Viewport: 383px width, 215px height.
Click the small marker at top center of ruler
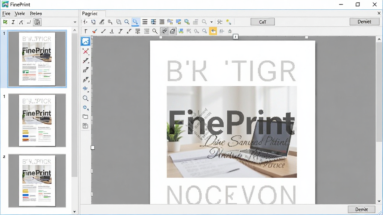236,37
